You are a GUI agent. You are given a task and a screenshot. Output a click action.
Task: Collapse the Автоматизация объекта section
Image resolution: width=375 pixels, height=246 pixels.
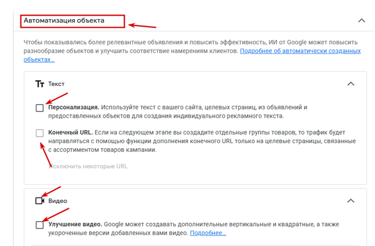click(361, 20)
